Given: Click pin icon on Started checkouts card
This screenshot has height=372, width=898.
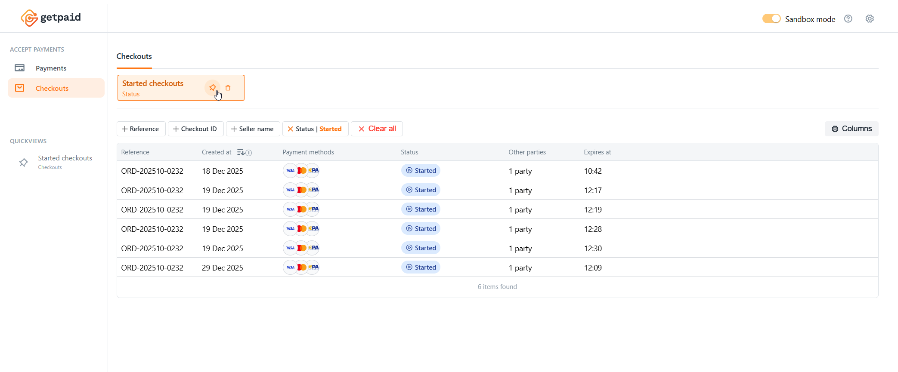Looking at the screenshot, I should (x=213, y=88).
